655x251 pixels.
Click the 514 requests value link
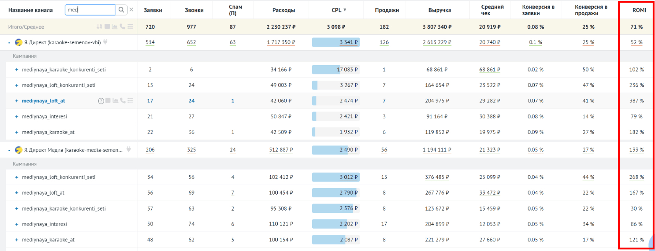click(x=150, y=42)
